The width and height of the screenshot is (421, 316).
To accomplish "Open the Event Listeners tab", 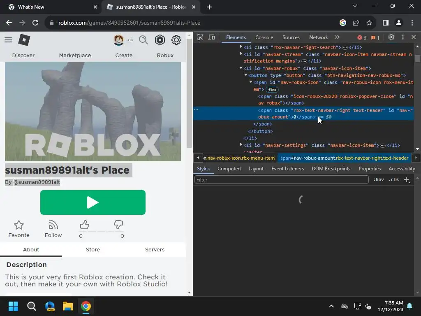I will (287, 169).
